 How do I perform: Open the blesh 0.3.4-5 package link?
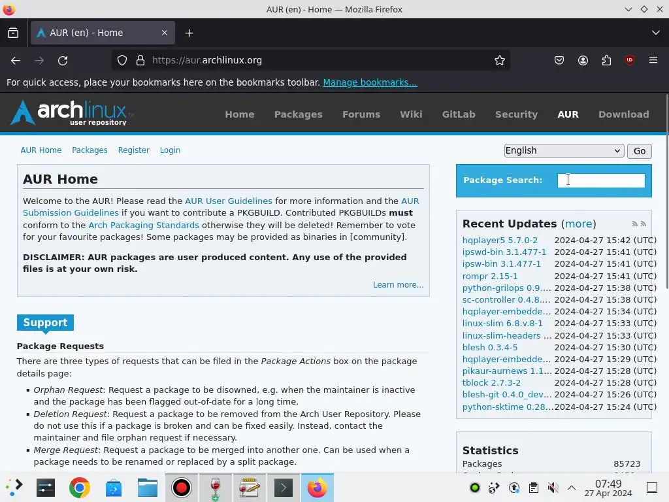[490, 348]
